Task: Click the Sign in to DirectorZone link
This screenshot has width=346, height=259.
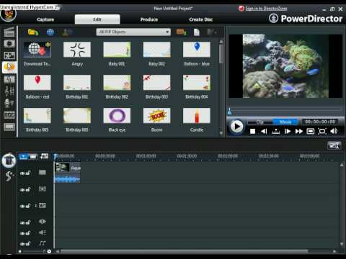Action: (266, 9)
